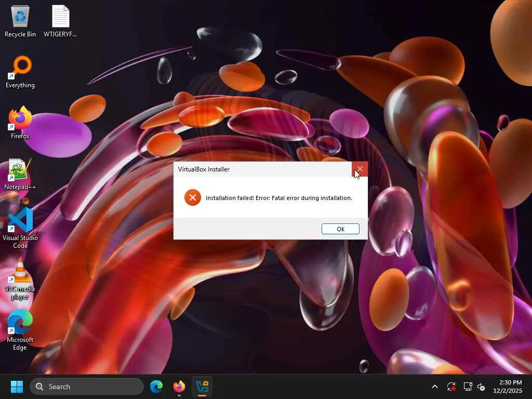
Task: Switch to Firefox on the taskbar
Action: coord(179,387)
